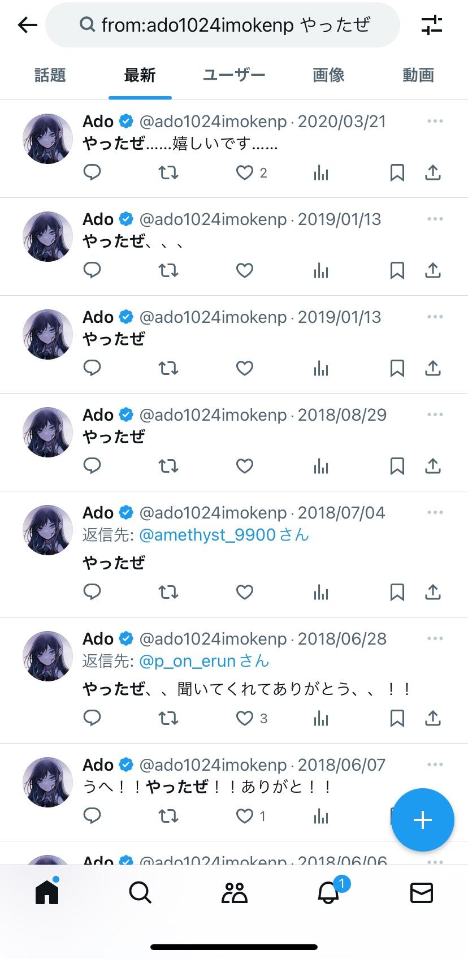Open more options on 2018/06/28 tweet
This screenshot has height=959, width=468.
435,638
